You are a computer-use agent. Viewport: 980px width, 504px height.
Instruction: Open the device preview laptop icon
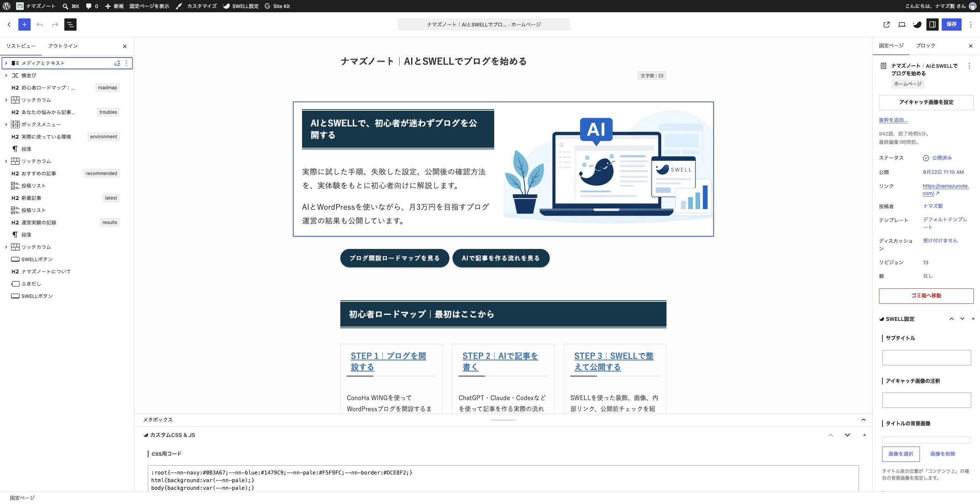902,25
